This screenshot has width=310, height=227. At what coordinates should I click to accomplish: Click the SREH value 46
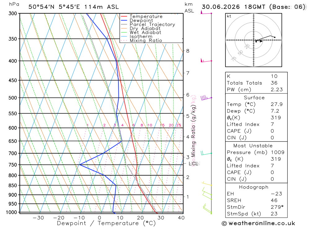pos(274,201)
